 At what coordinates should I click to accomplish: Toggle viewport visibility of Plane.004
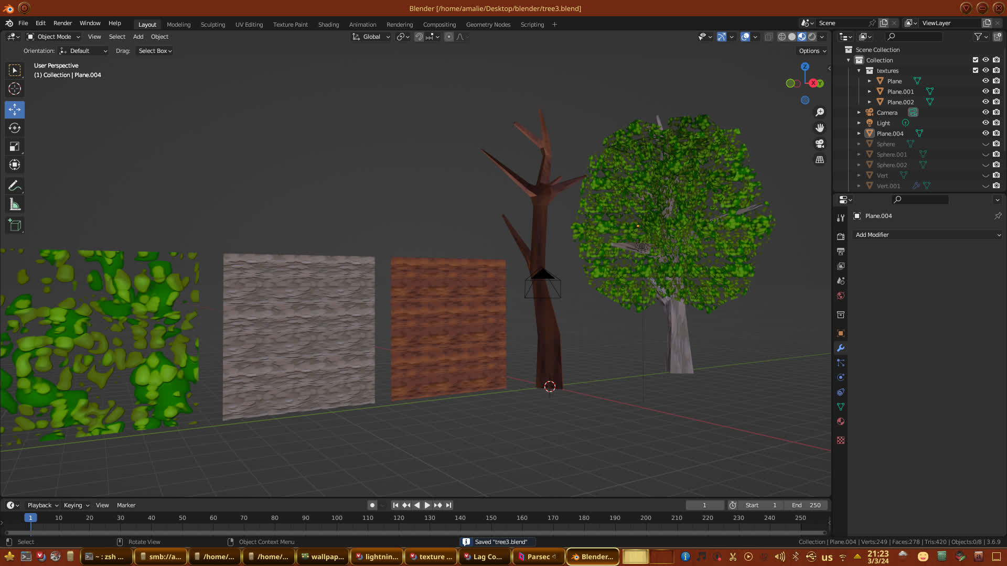(x=985, y=133)
